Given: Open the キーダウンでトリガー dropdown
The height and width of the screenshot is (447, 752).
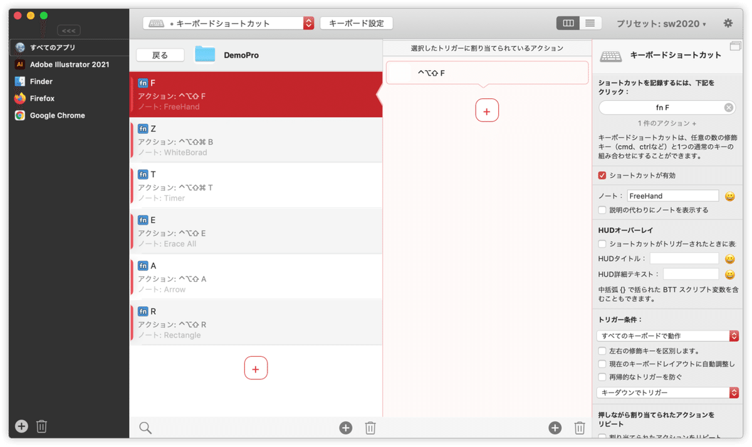Looking at the screenshot, I should click(667, 393).
